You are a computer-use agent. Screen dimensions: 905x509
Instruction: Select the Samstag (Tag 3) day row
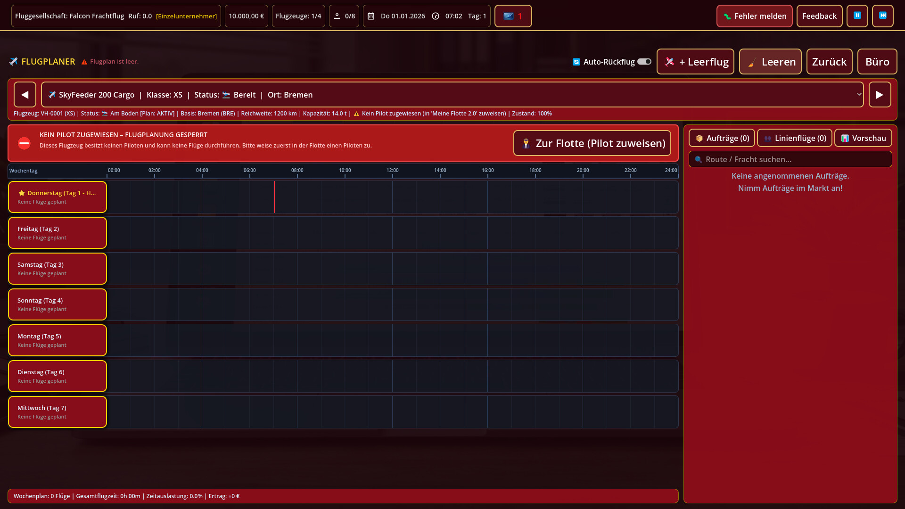tap(58, 269)
